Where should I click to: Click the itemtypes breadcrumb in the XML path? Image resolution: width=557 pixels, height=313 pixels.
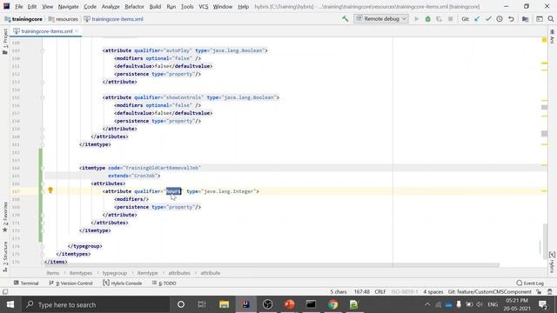coord(81,273)
